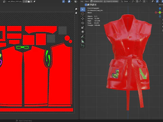The height and width of the screenshot is (122, 163).
Task: Choose the Set new selection mode icon
Action: click(x=86, y=5)
